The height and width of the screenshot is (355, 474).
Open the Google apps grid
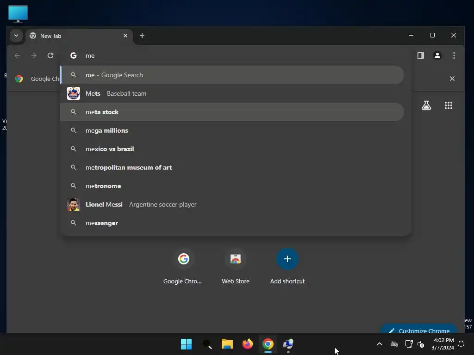tap(448, 105)
